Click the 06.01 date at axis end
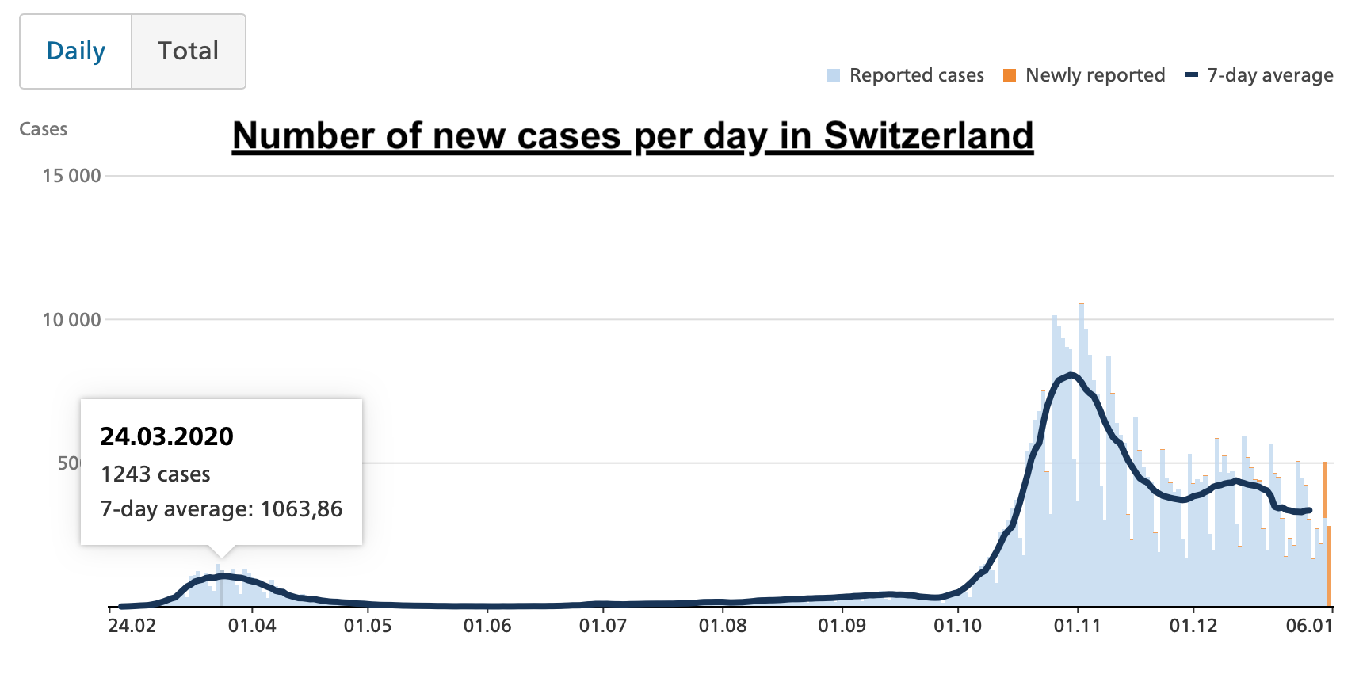Viewport: 1363px width, 678px height. [x=1309, y=626]
